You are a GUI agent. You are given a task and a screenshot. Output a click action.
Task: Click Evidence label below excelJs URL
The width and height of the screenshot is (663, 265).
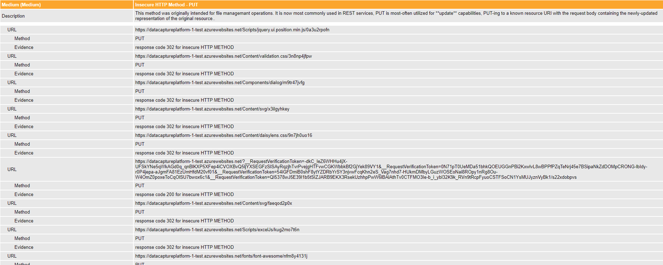(24, 247)
